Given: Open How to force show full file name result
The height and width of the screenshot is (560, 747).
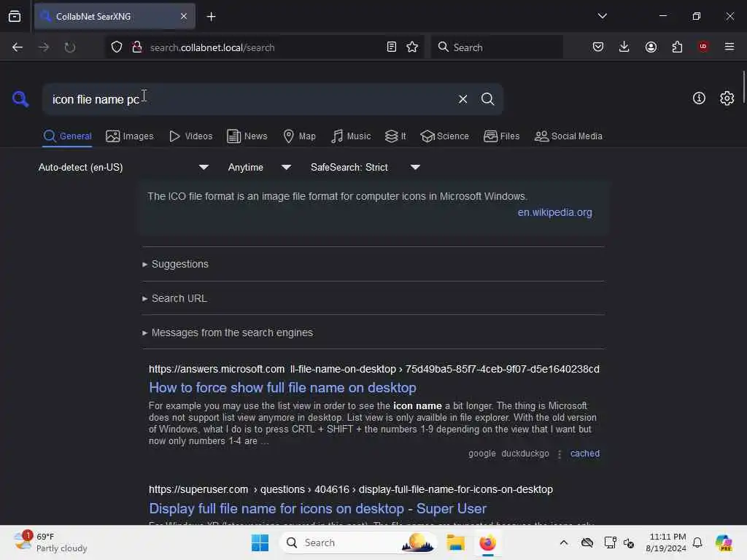Looking at the screenshot, I should coord(282,388).
